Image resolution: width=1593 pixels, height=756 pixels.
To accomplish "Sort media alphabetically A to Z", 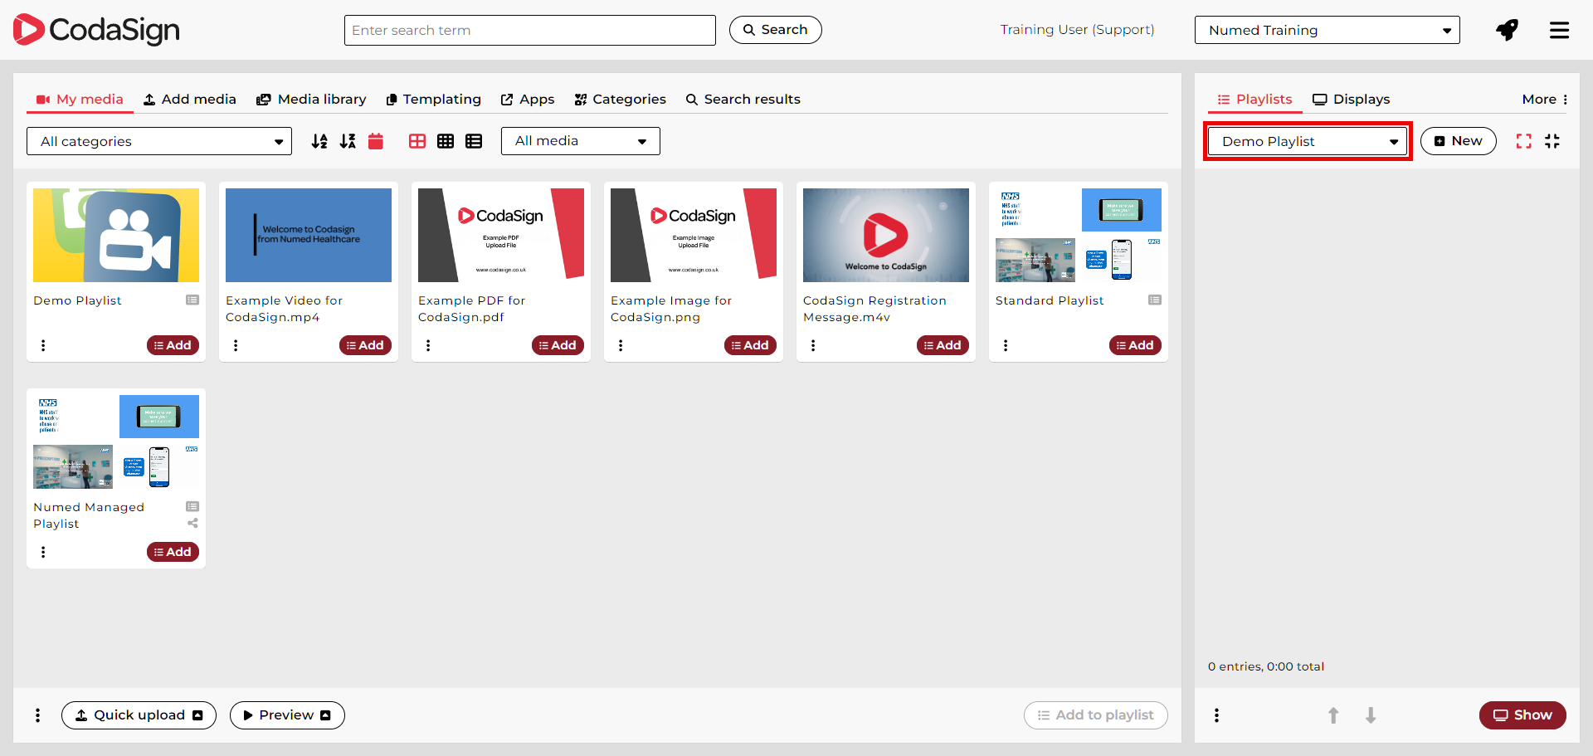I will (319, 141).
